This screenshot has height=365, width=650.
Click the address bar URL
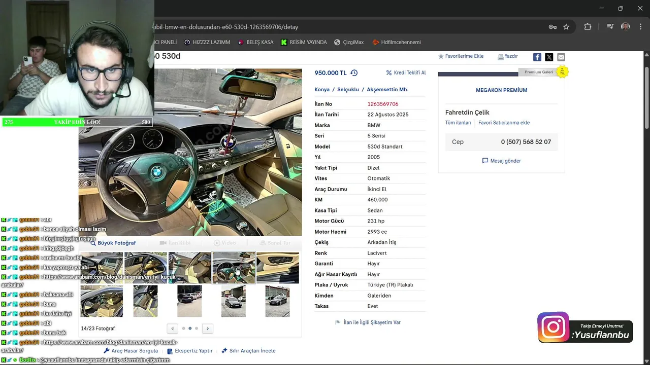(x=226, y=27)
